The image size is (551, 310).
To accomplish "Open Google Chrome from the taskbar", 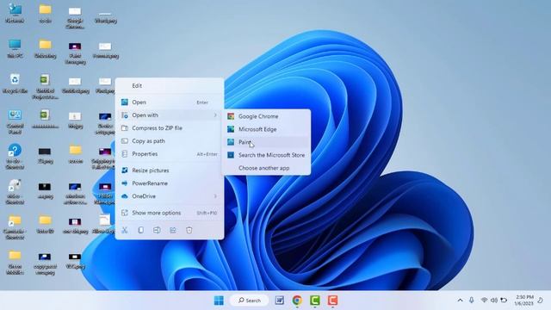I will pos(297,301).
